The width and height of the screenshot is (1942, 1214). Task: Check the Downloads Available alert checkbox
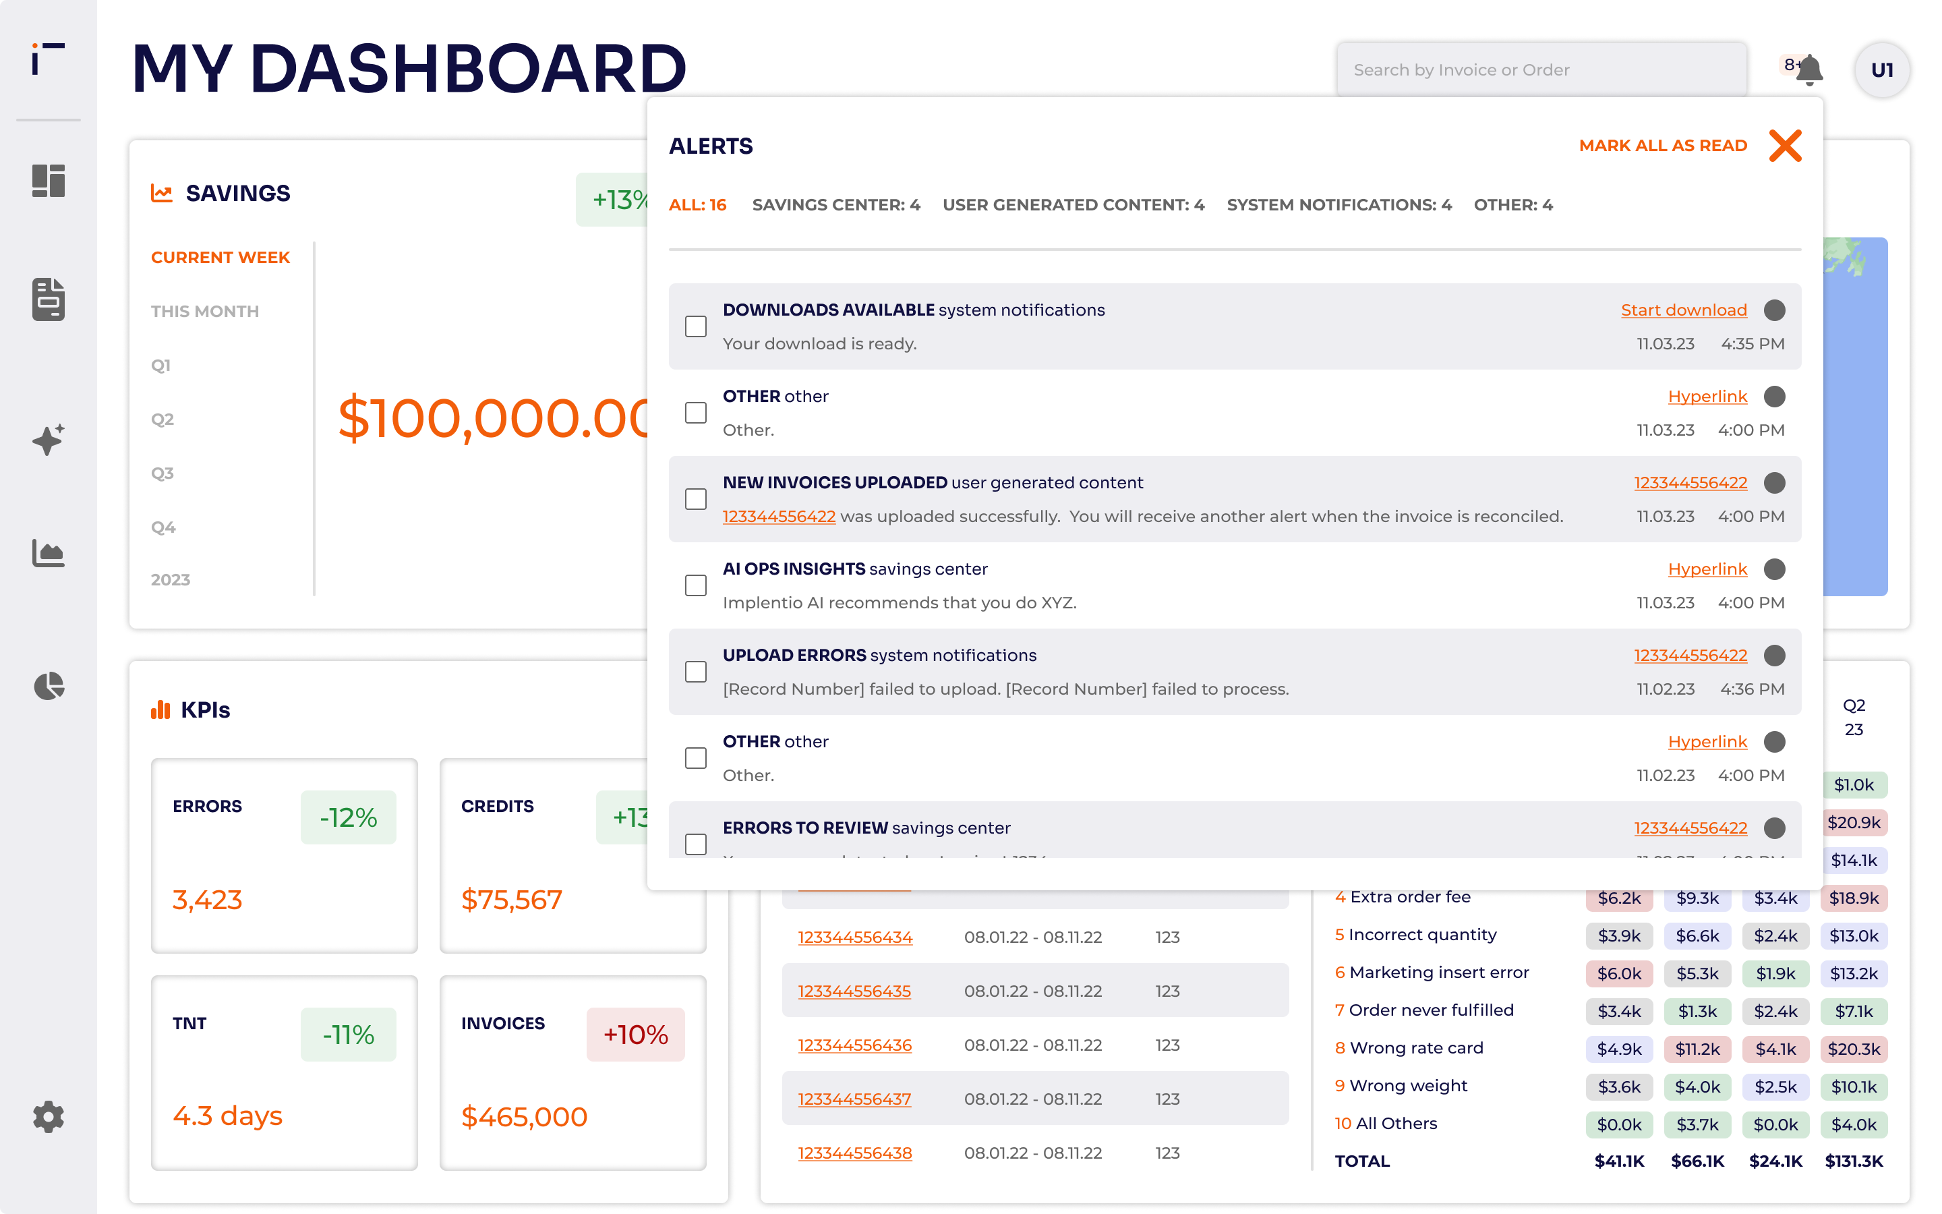[696, 327]
